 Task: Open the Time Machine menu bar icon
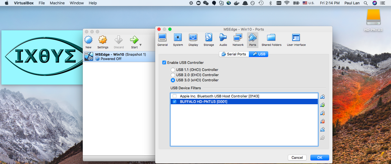(x=261, y=3)
